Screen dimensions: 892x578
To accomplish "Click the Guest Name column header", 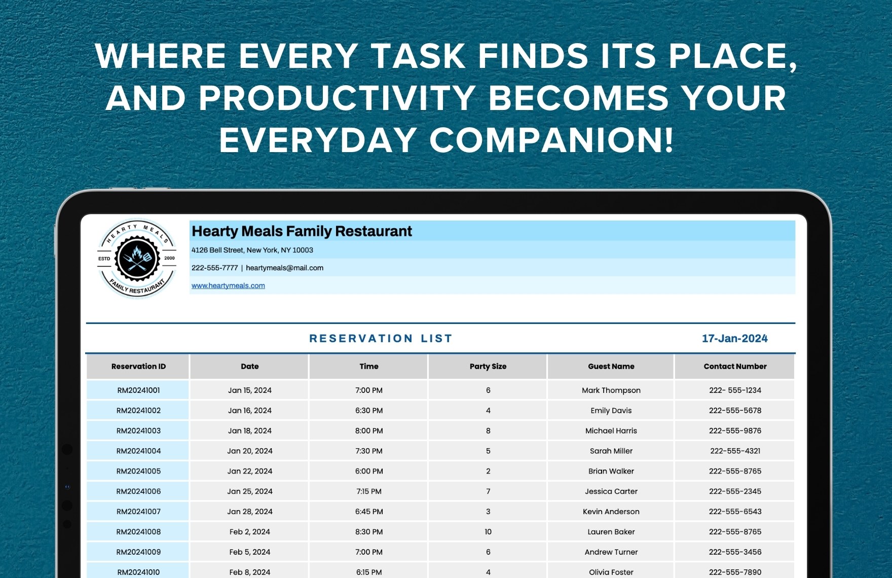I will [611, 366].
